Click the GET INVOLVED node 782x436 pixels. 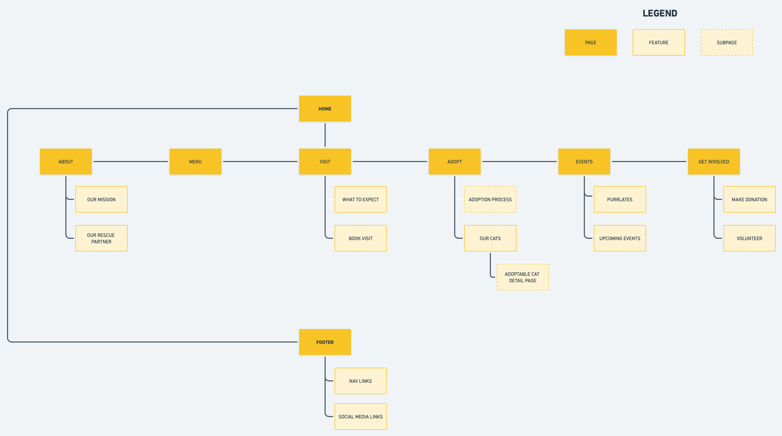tap(714, 162)
